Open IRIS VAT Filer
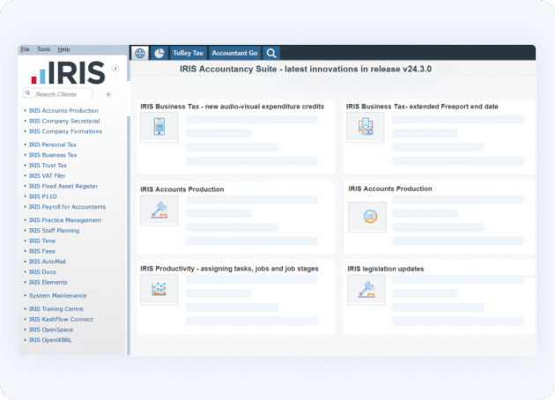Image resolution: width=555 pixels, height=400 pixels. click(47, 175)
